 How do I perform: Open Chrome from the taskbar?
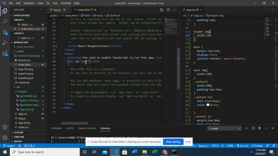tap(165, 152)
